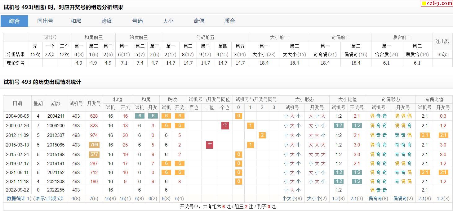Click the 开奖号 column header
Screen dimensions: 453x212
94,103
